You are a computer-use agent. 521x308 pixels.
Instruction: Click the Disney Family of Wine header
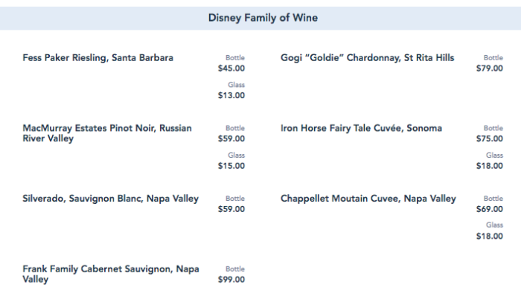pos(263,18)
